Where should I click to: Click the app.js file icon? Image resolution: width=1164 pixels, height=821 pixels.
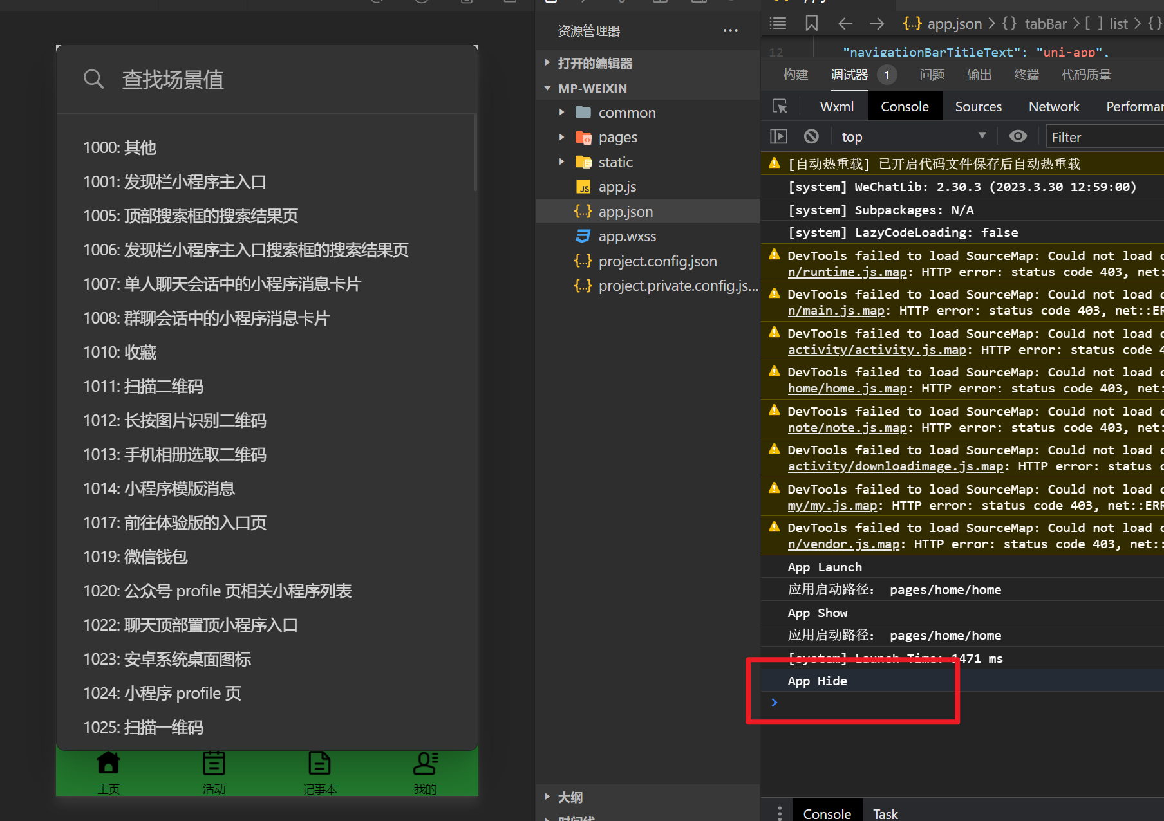click(583, 187)
